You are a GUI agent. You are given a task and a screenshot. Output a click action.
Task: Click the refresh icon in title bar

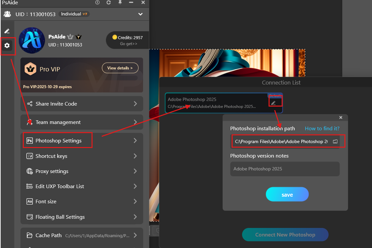click(109, 3)
